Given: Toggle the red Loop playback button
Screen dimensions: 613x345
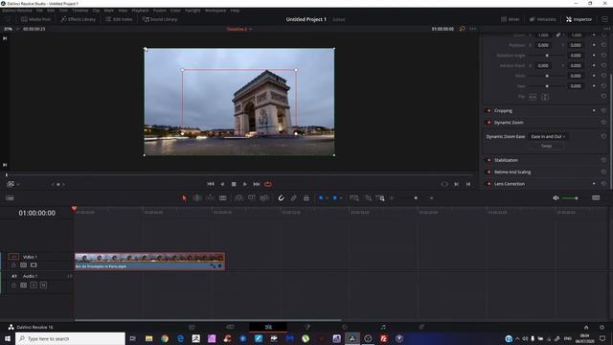Looking at the screenshot, I should pos(268,184).
